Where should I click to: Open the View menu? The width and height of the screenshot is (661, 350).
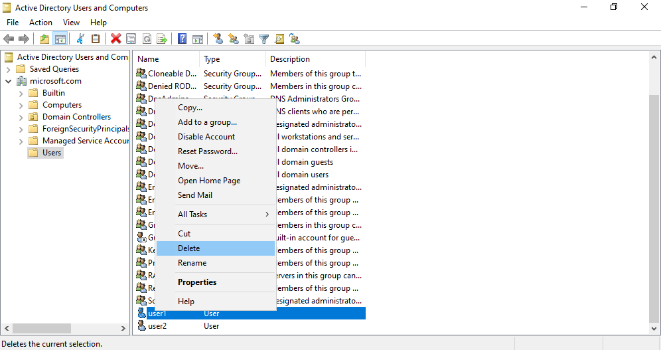pyautogui.click(x=71, y=23)
